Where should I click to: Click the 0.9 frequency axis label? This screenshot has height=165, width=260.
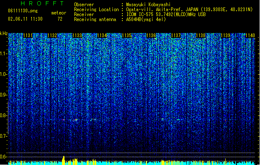(x=3, y=95)
